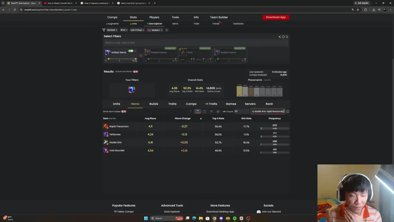Expand the Ranked queue dropdown
The width and height of the screenshot is (394, 222).
point(112,30)
